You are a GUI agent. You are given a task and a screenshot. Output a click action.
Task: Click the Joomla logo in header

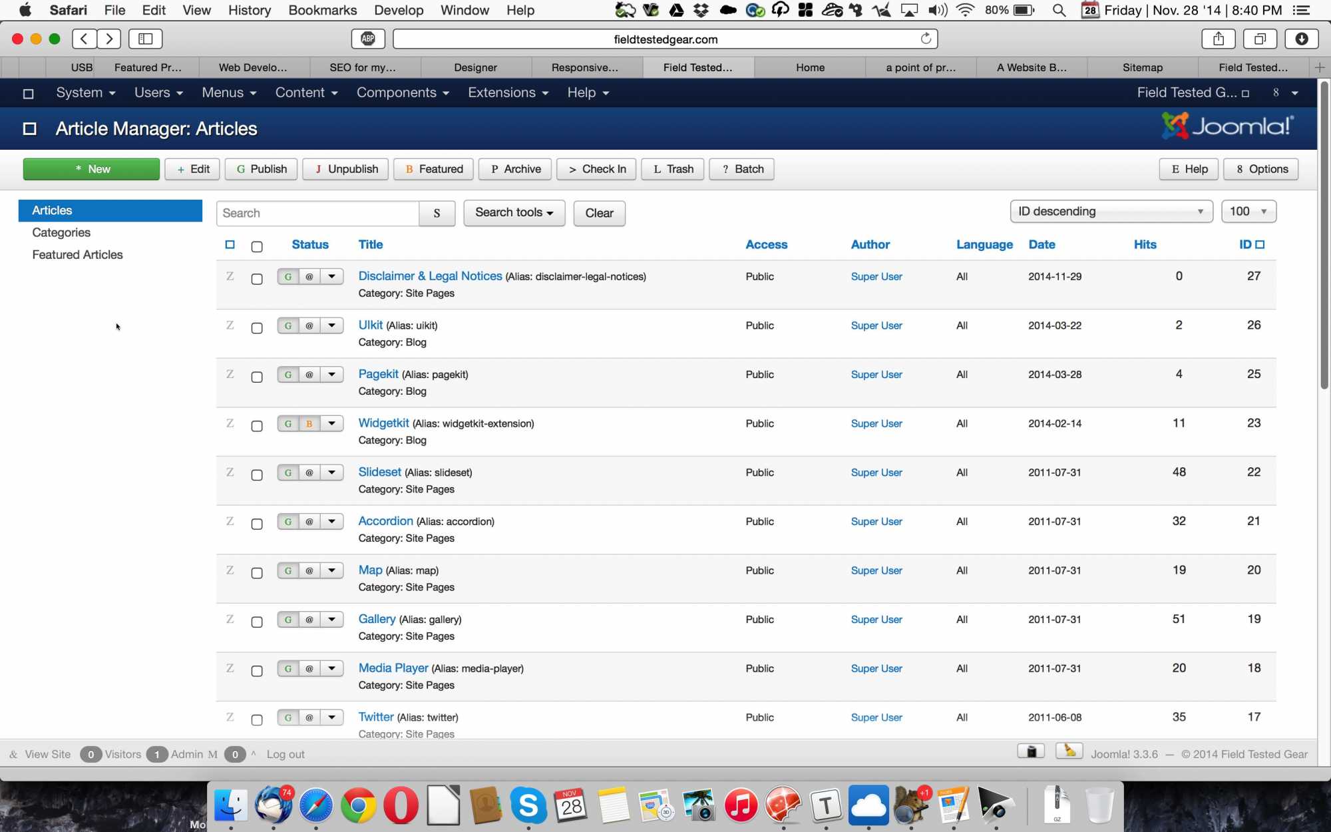pyautogui.click(x=1227, y=126)
